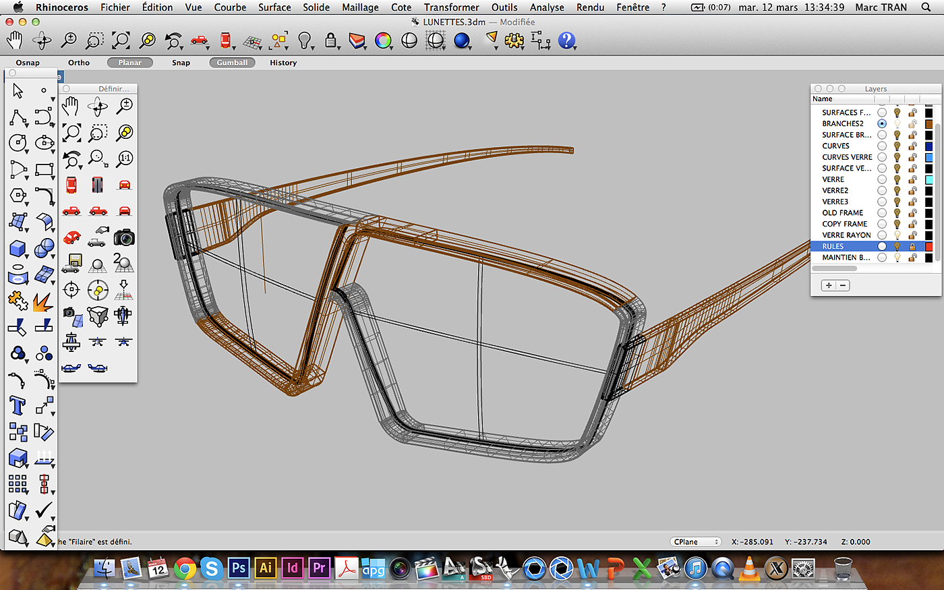Select the Explode tool icon
Viewport: 944px width, 590px height.
[43, 301]
